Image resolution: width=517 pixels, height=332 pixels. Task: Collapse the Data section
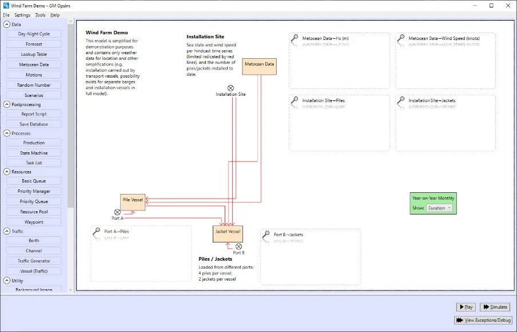7,25
